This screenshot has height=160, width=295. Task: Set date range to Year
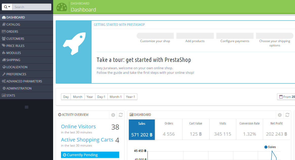coord(90,97)
